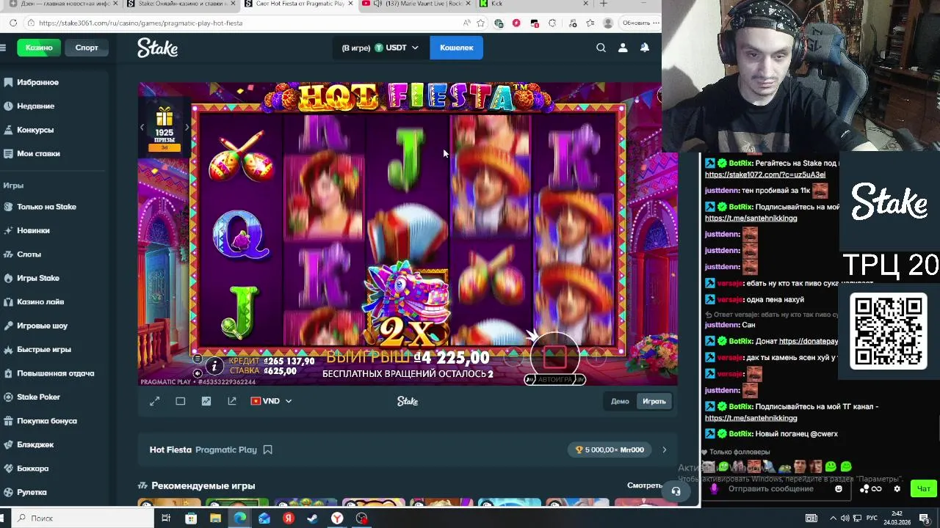Open chat settings gear icon
940x528 pixels.
pyautogui.click(x=897, y=488)
